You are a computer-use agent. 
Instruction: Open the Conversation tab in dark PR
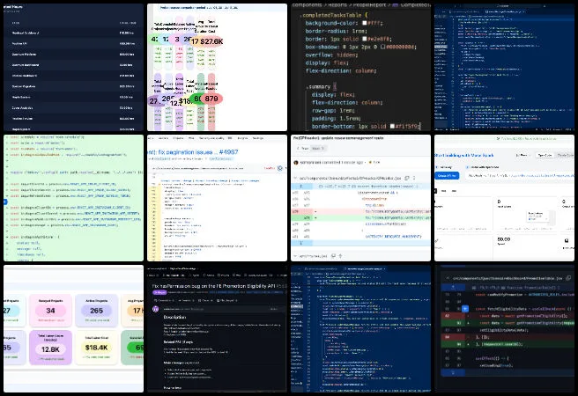click(165, 301)
